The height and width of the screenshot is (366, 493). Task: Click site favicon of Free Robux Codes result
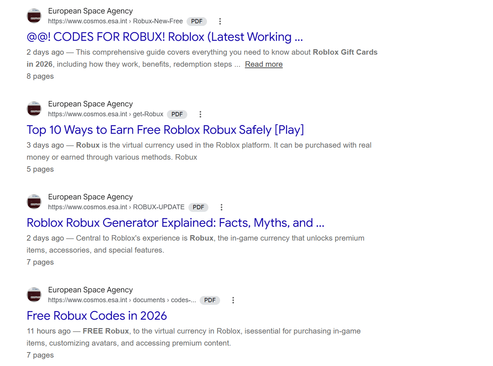pos(34,295)
